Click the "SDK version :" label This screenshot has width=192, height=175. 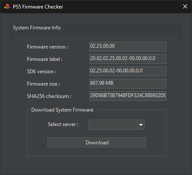coord(41,72)
